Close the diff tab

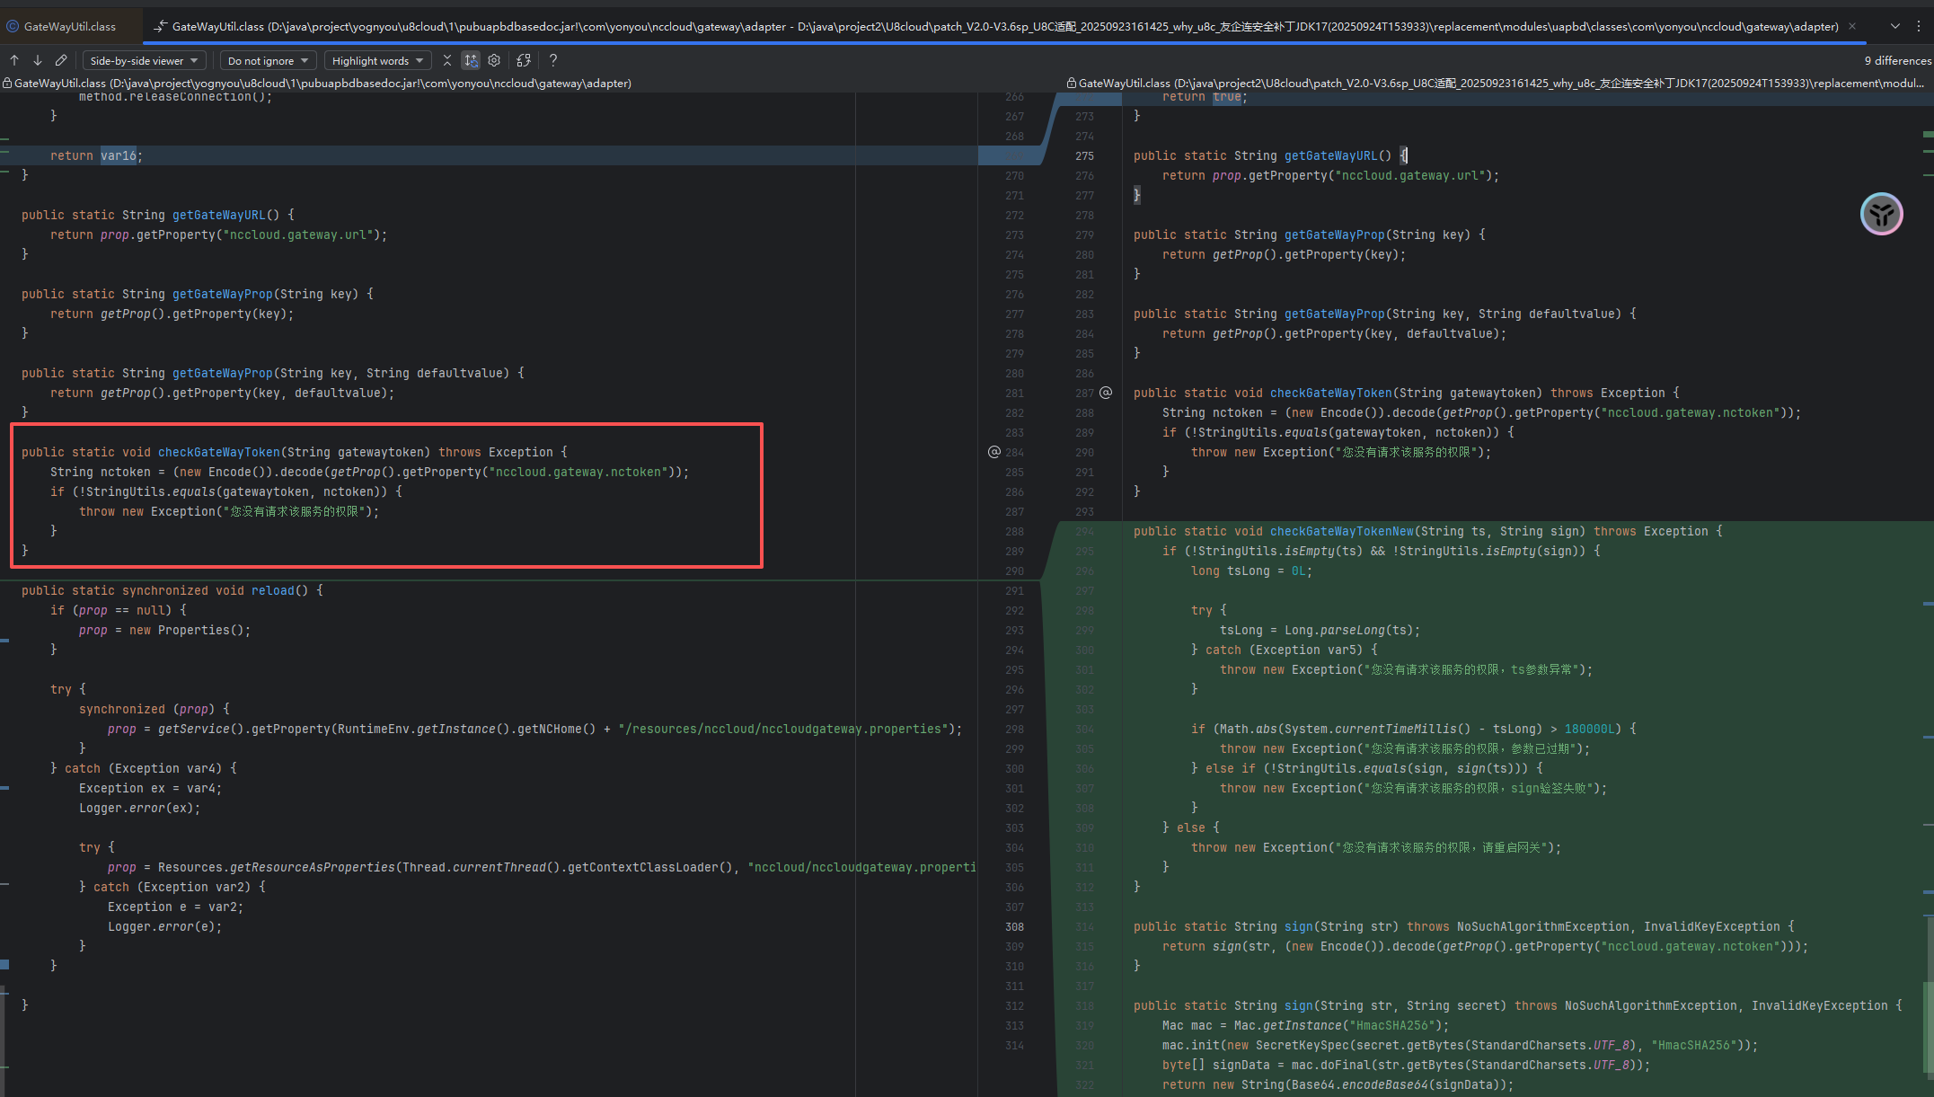(x=1852, y=26)
